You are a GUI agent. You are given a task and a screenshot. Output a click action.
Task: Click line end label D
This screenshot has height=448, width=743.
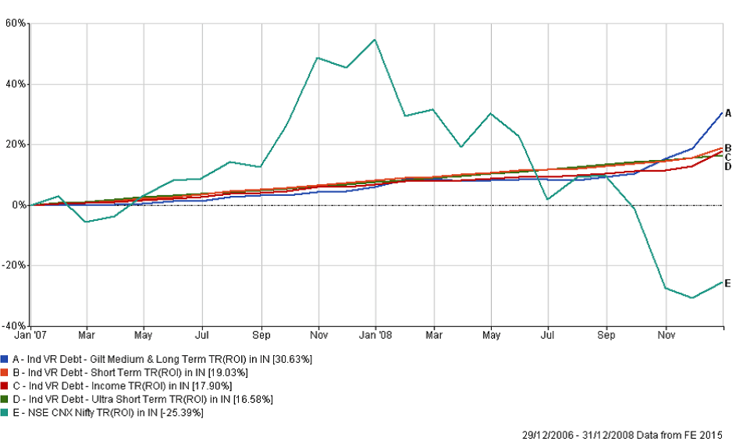(728, 166)
